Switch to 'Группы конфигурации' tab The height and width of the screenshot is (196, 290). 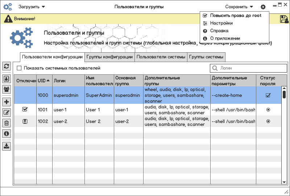[109, 57]
